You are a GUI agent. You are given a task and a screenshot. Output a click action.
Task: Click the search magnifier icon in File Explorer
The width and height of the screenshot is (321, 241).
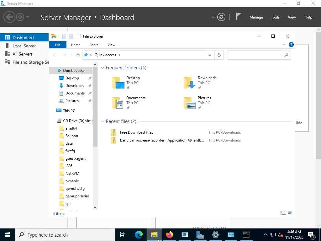click(286, 55)
